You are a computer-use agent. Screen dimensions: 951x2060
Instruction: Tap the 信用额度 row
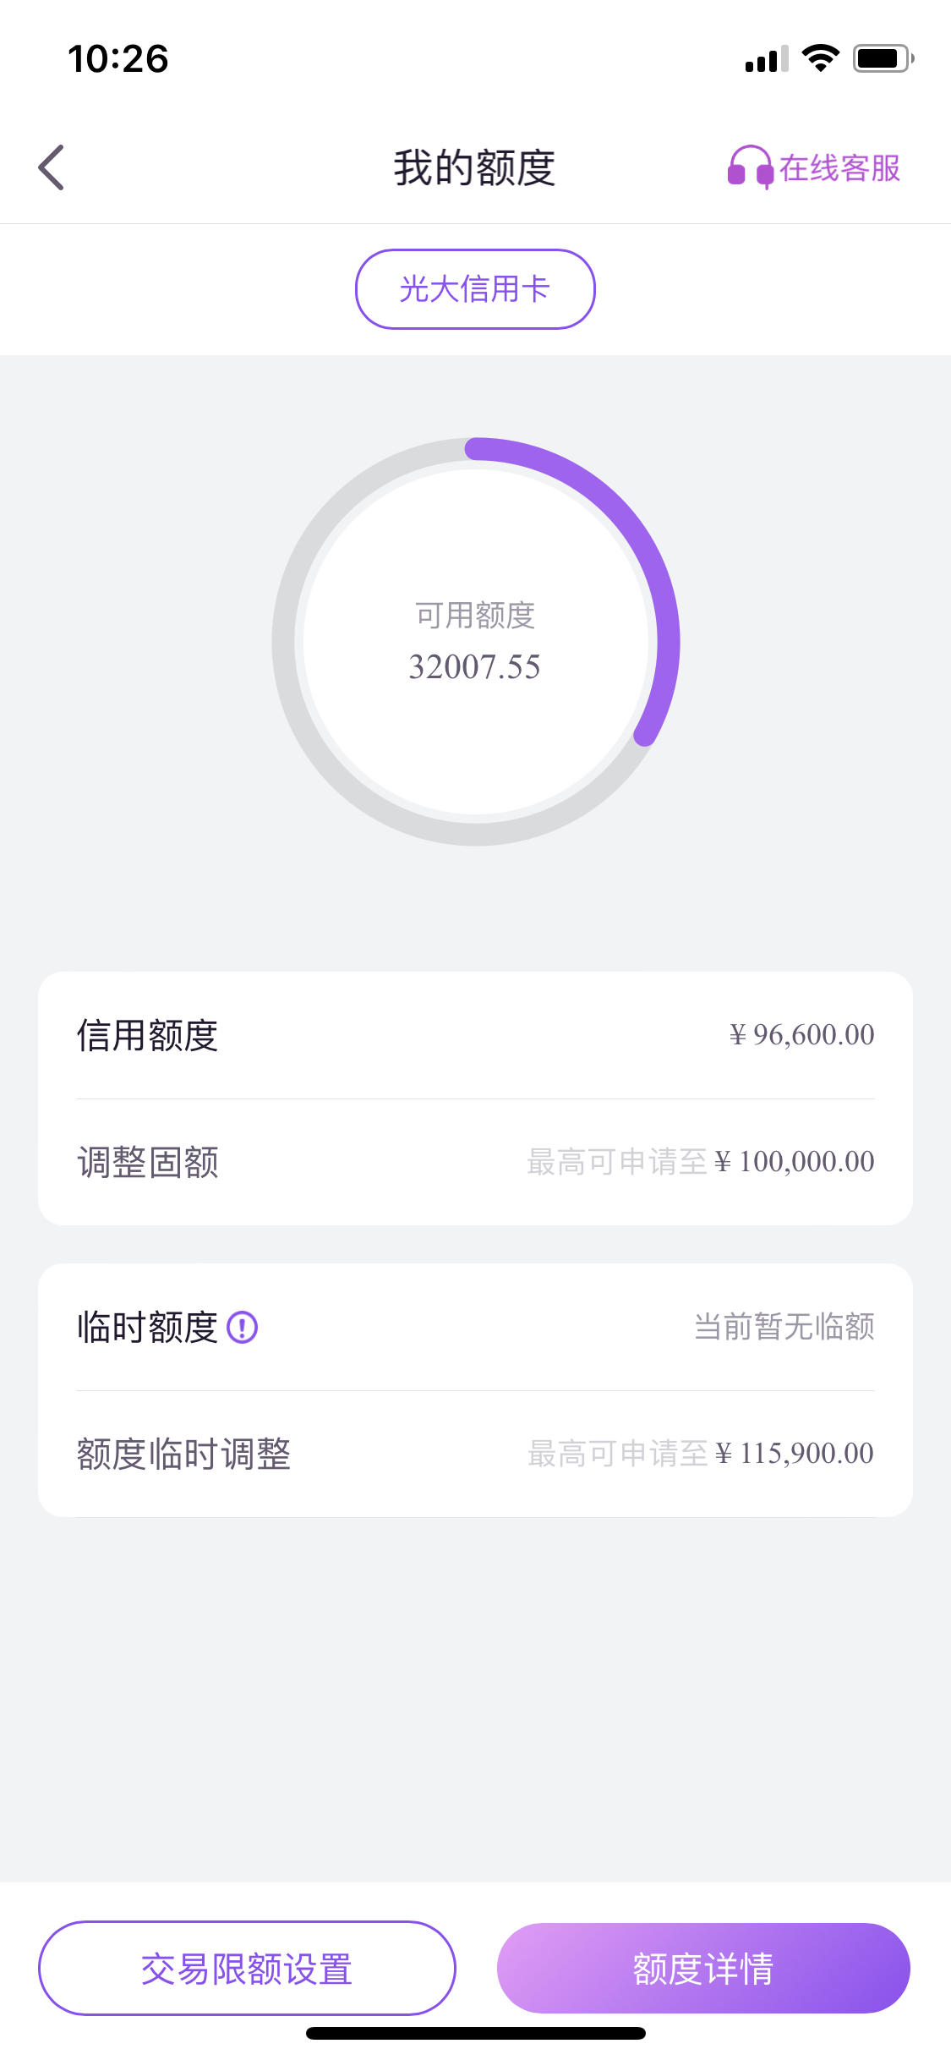[x=475, y=1035]
